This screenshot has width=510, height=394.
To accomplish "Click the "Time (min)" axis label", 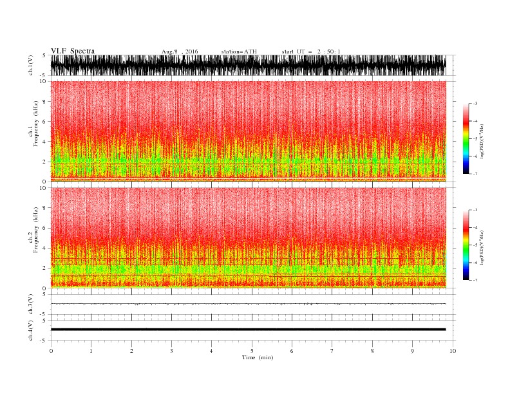I will pos(258,357).
